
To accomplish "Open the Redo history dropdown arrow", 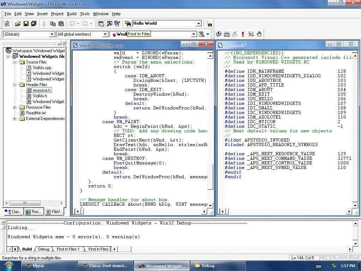I will click(91, 24).
